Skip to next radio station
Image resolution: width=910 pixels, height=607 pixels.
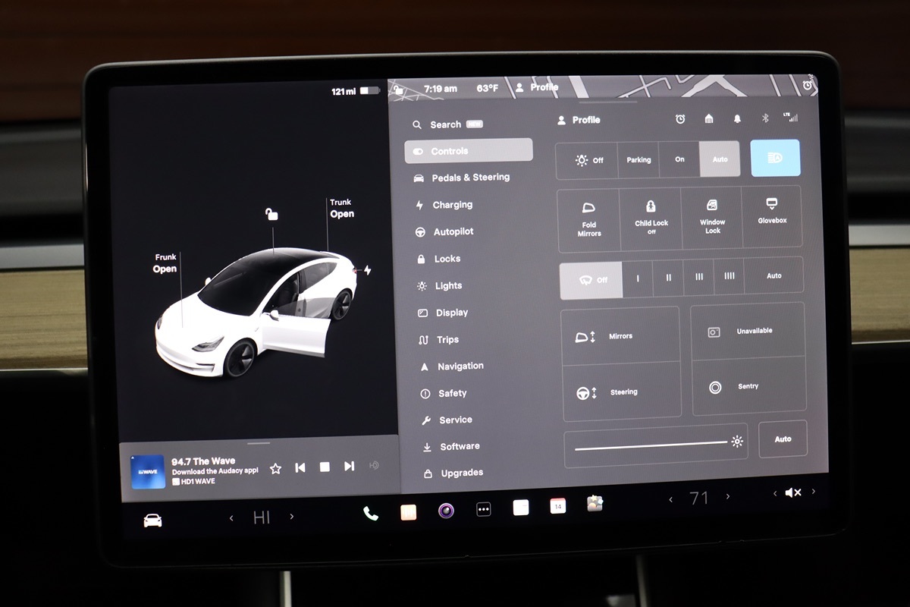[x=349, y=467]
